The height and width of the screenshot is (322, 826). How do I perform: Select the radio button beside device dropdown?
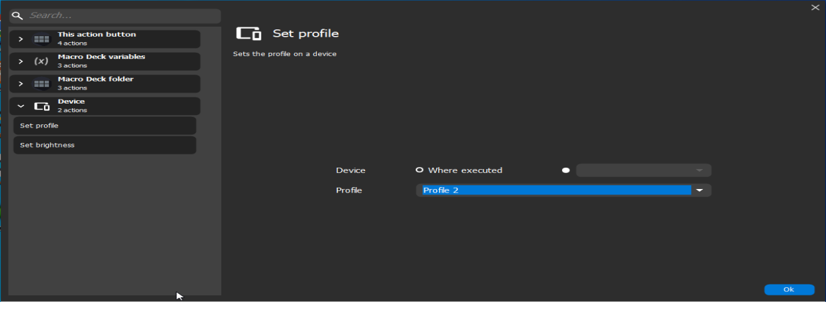point(566,170)
